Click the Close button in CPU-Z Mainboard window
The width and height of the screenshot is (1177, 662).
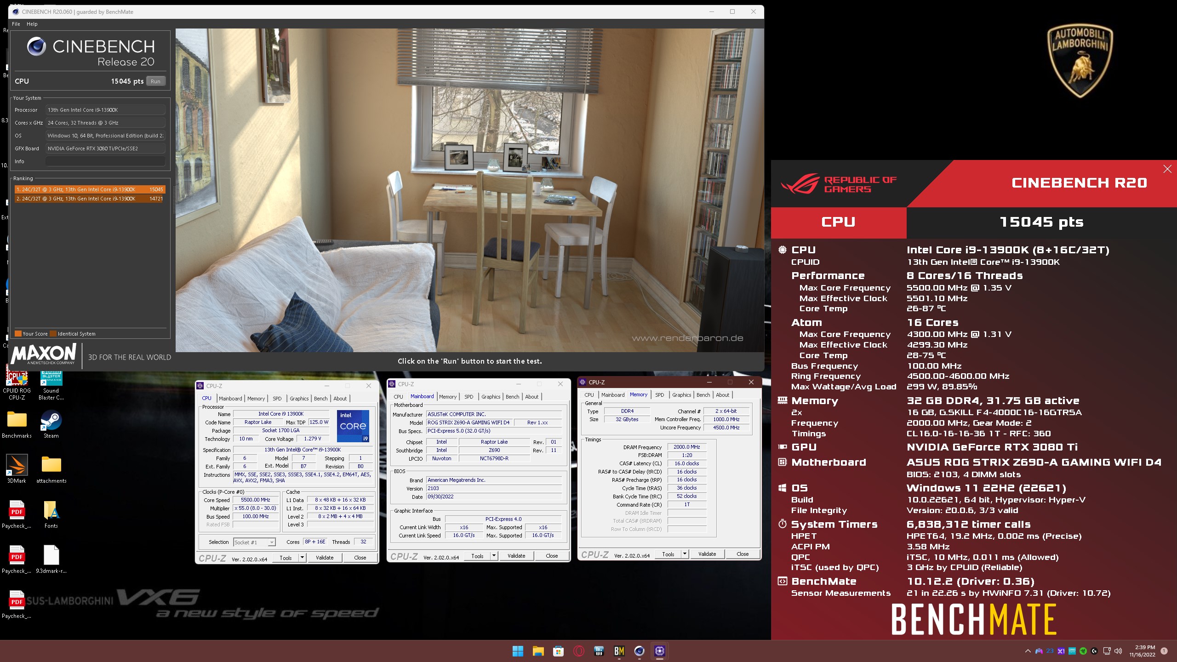tap(552, 556)
